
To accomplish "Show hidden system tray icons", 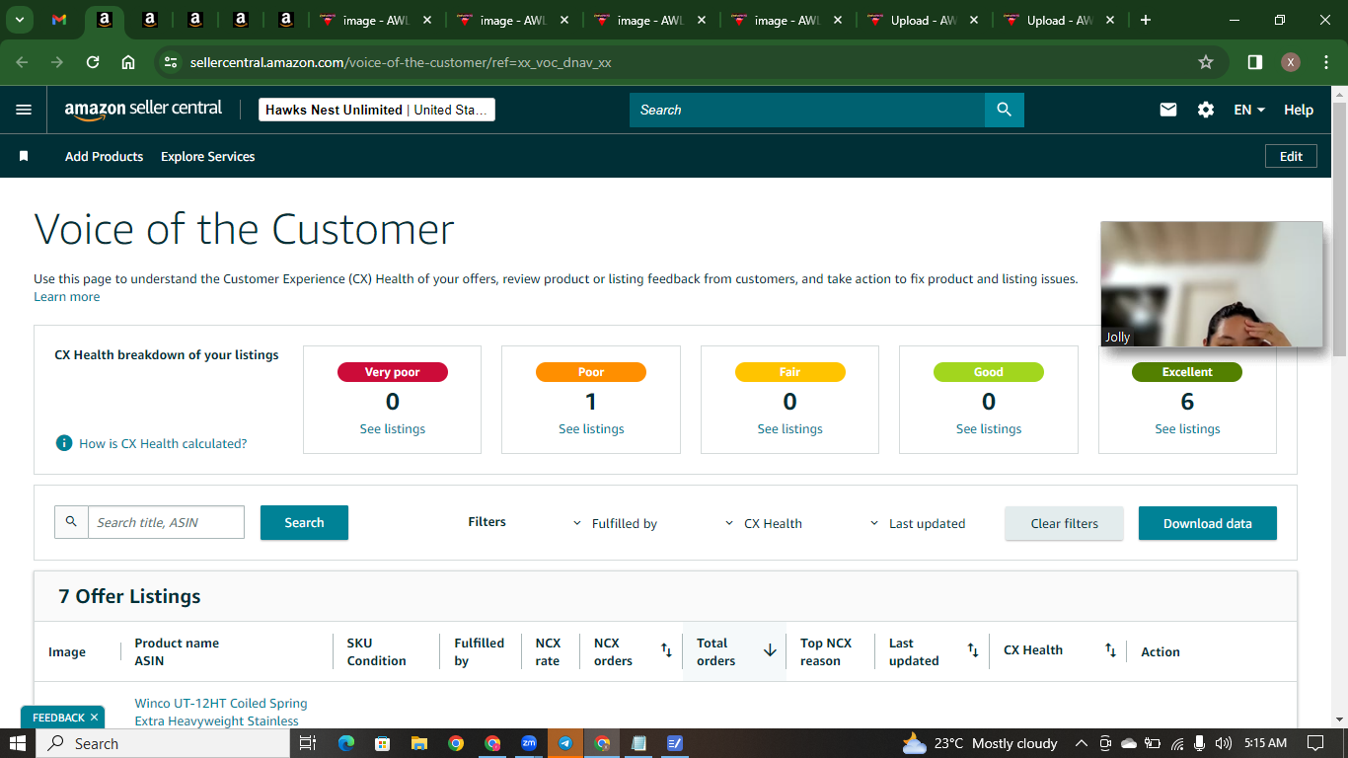I will point(1081,743).
